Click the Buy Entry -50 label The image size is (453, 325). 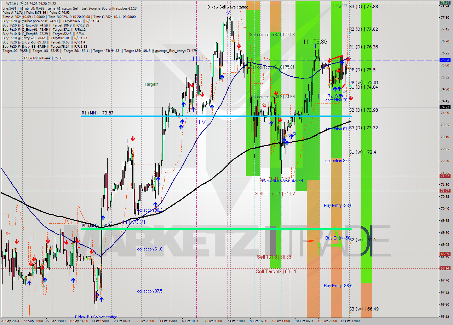pos(338,238)
